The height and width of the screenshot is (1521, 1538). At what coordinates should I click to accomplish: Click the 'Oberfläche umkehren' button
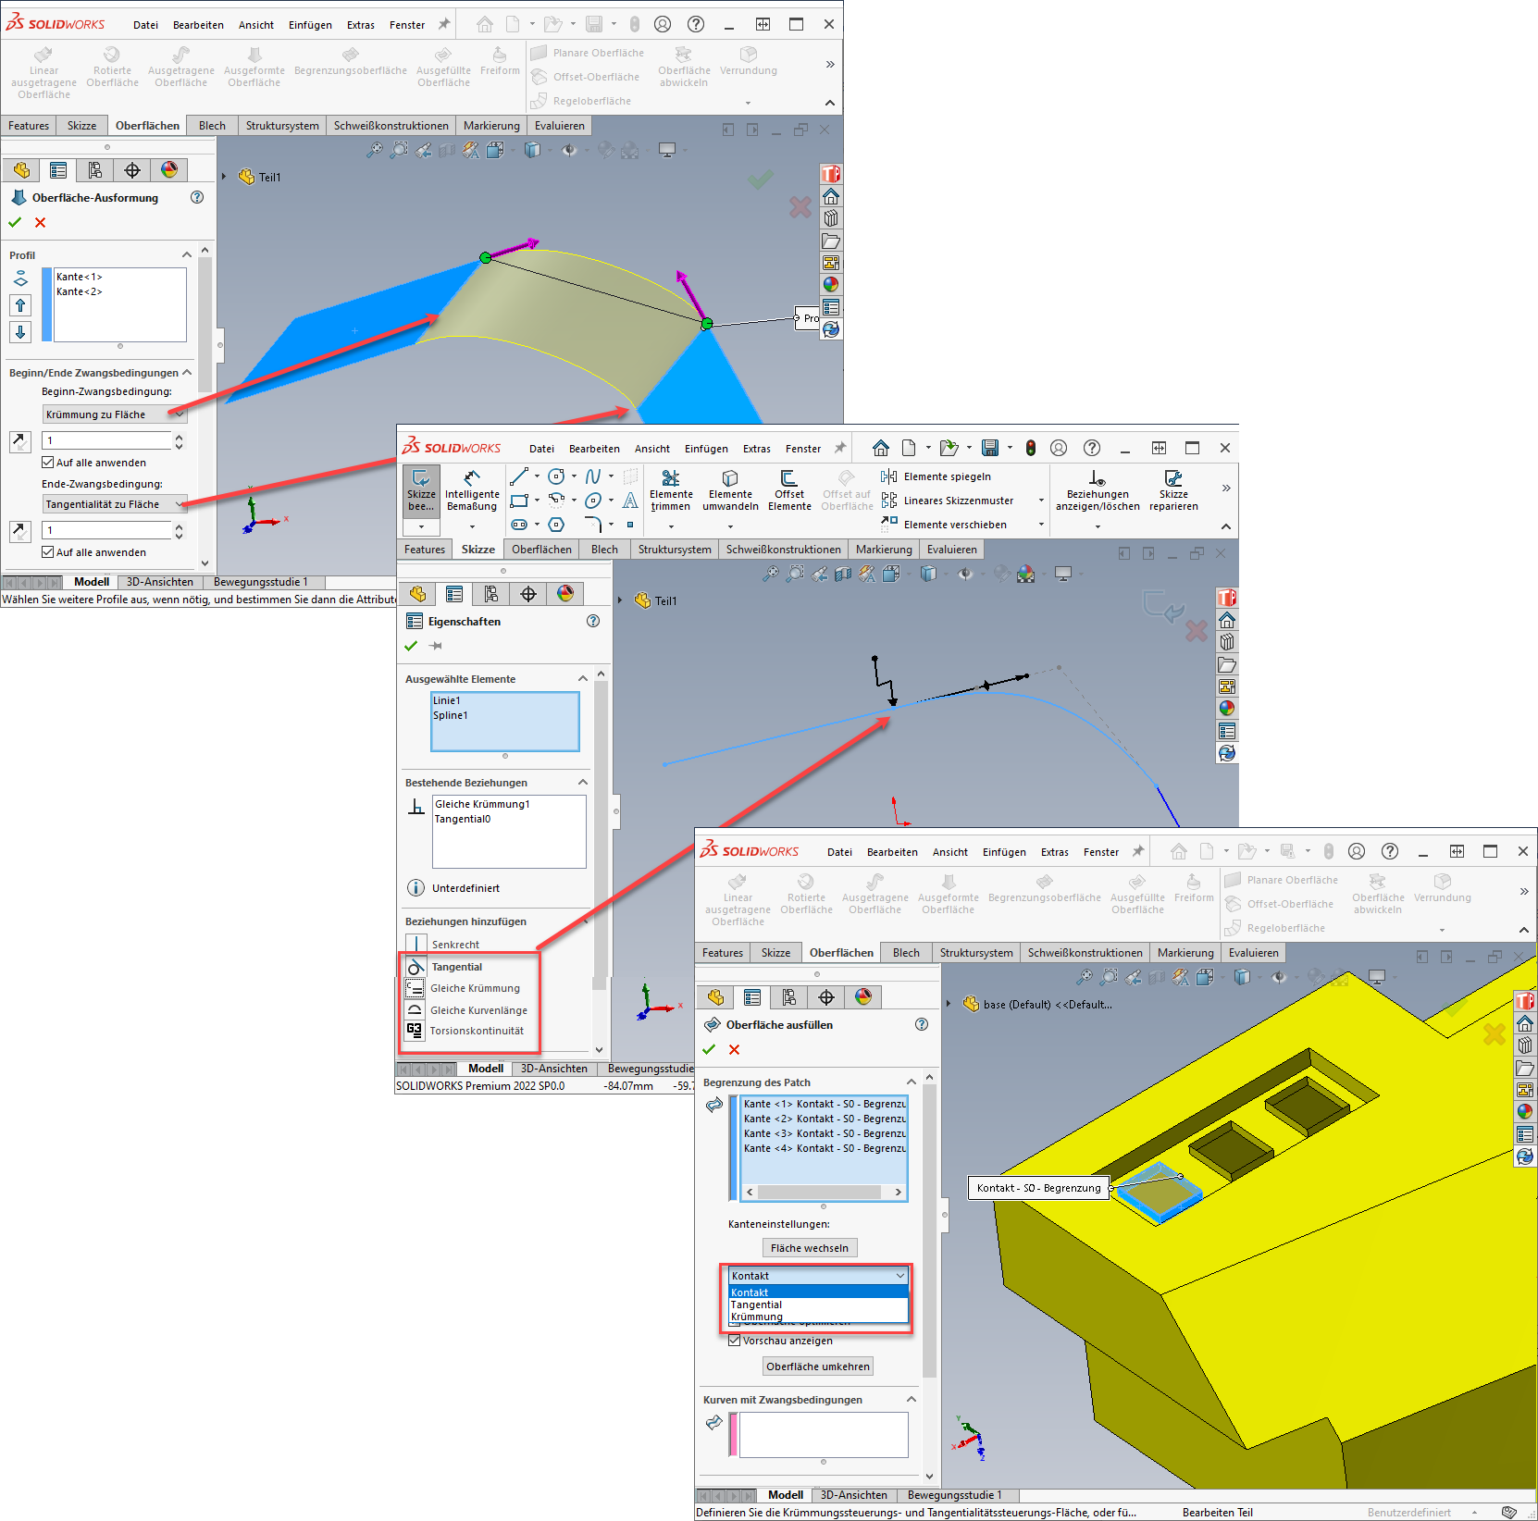(x=818, y=1366)
